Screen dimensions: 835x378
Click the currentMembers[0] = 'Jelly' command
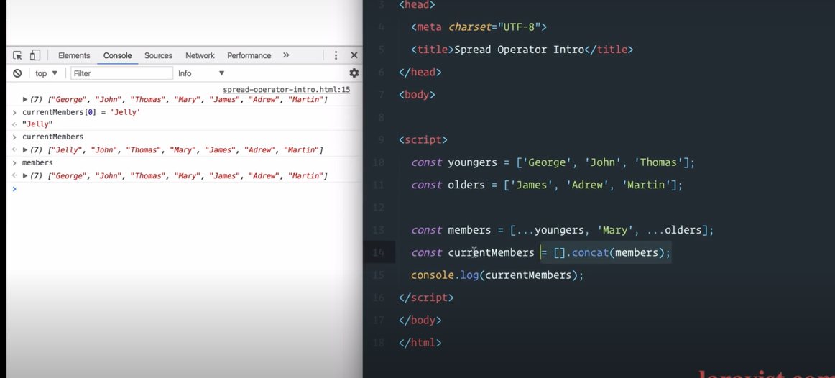point(81,112)
